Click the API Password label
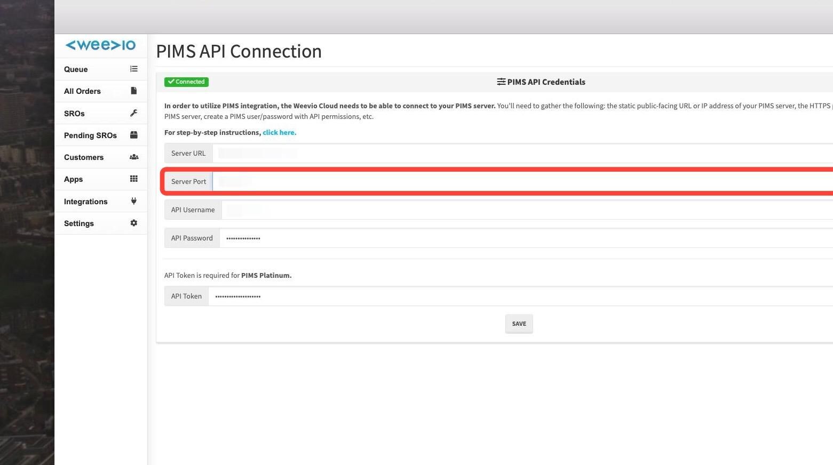 tap(192, 238)
